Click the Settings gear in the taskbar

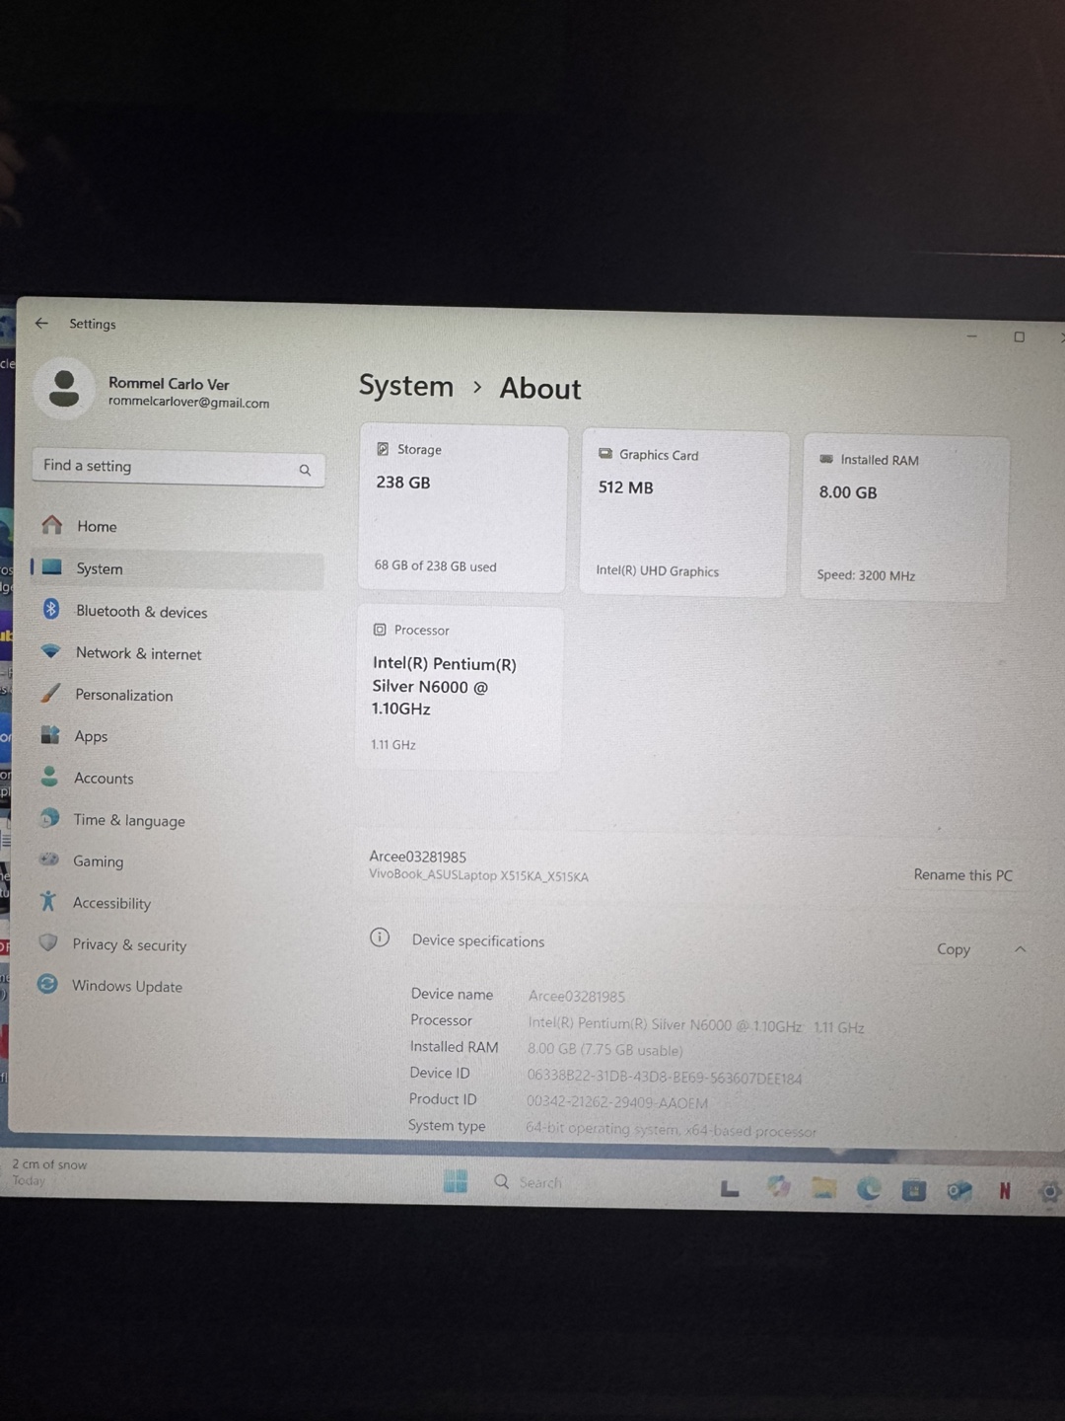pos(1049,1192)
